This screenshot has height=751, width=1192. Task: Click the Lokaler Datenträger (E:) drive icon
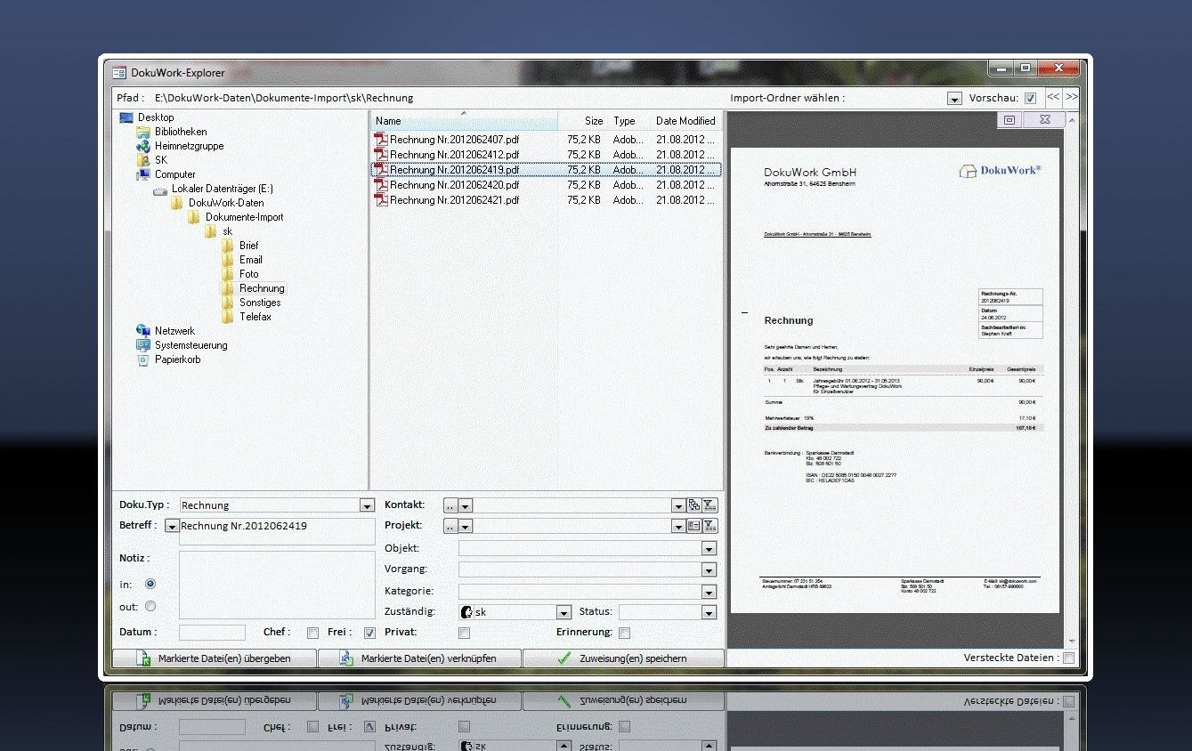(160, 189)
